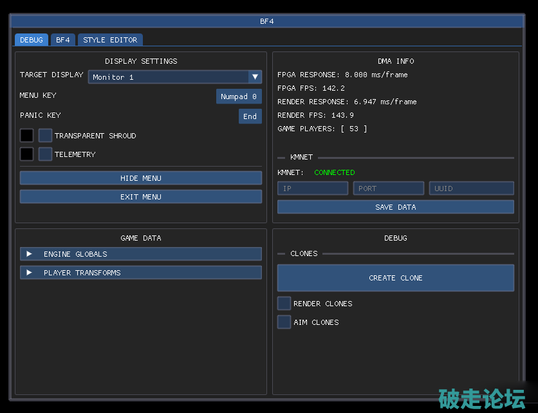Toggle the Aim Clones checkbox

click(284, 322)
